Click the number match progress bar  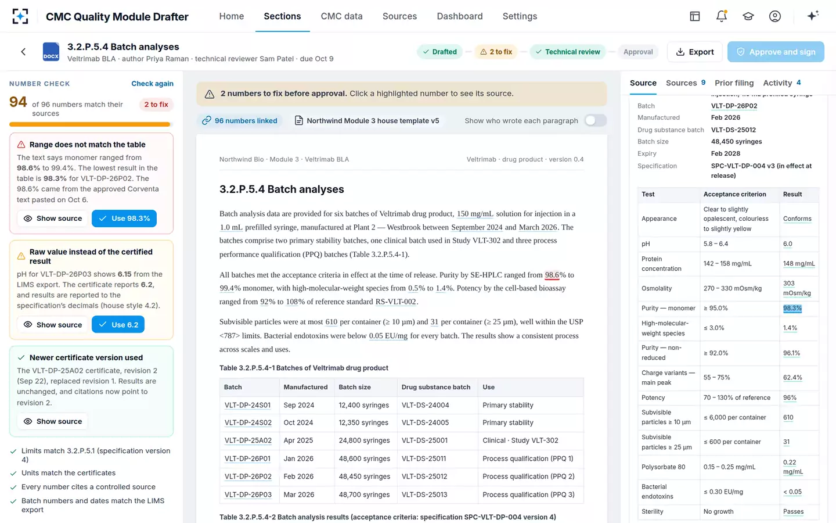tap(91, 124)
